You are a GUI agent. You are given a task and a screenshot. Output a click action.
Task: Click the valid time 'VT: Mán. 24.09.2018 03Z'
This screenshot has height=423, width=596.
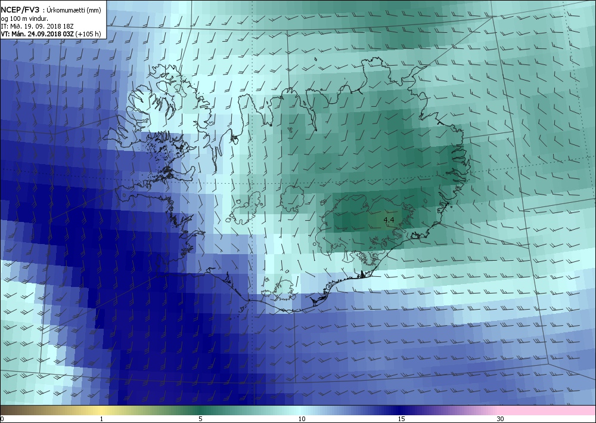point(37,34)
